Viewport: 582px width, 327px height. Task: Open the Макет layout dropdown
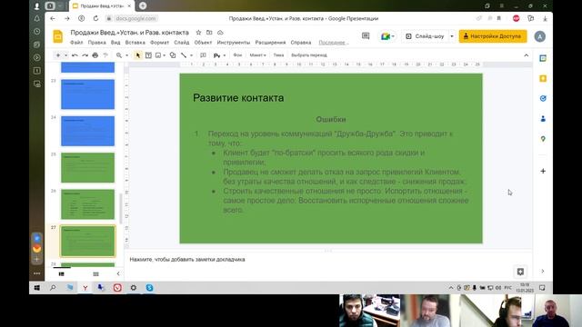point(257,55)
